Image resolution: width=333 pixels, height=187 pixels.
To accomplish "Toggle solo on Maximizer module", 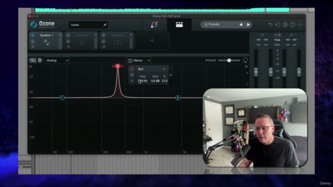I will click(104, 42).
